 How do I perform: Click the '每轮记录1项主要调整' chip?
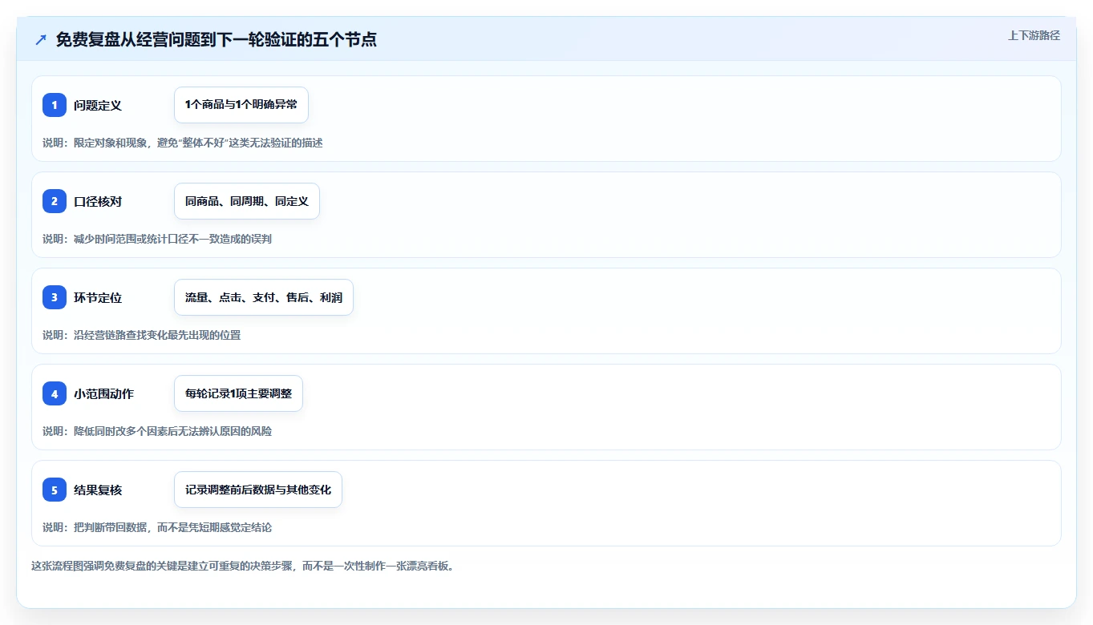(x=238, y=393)
